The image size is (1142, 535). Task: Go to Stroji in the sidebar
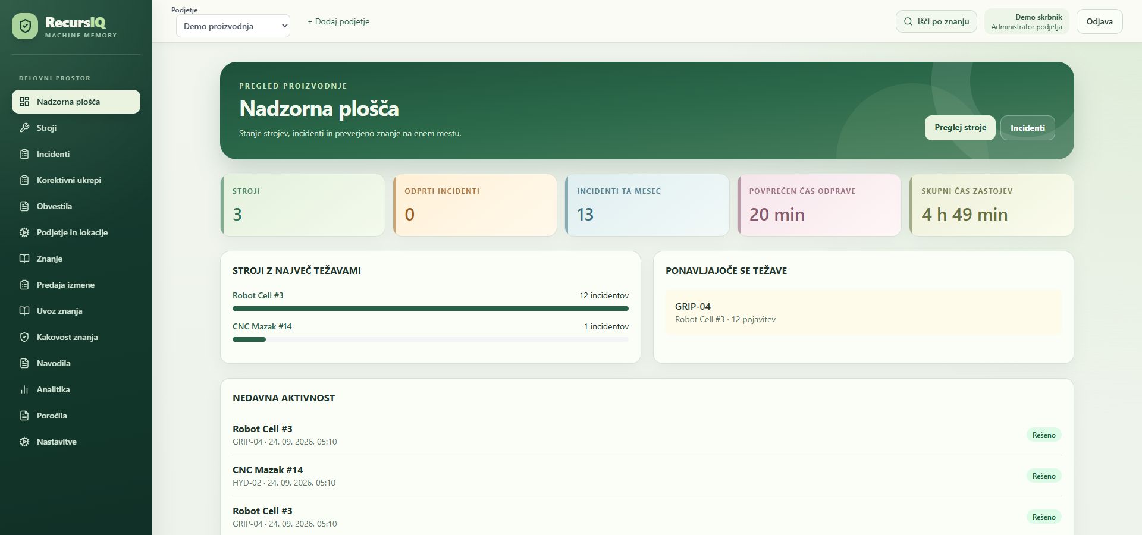(x=76, y=128)
